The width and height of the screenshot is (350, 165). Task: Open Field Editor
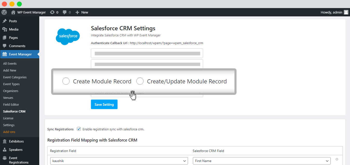pyautogui.click(x=11, y=104)
